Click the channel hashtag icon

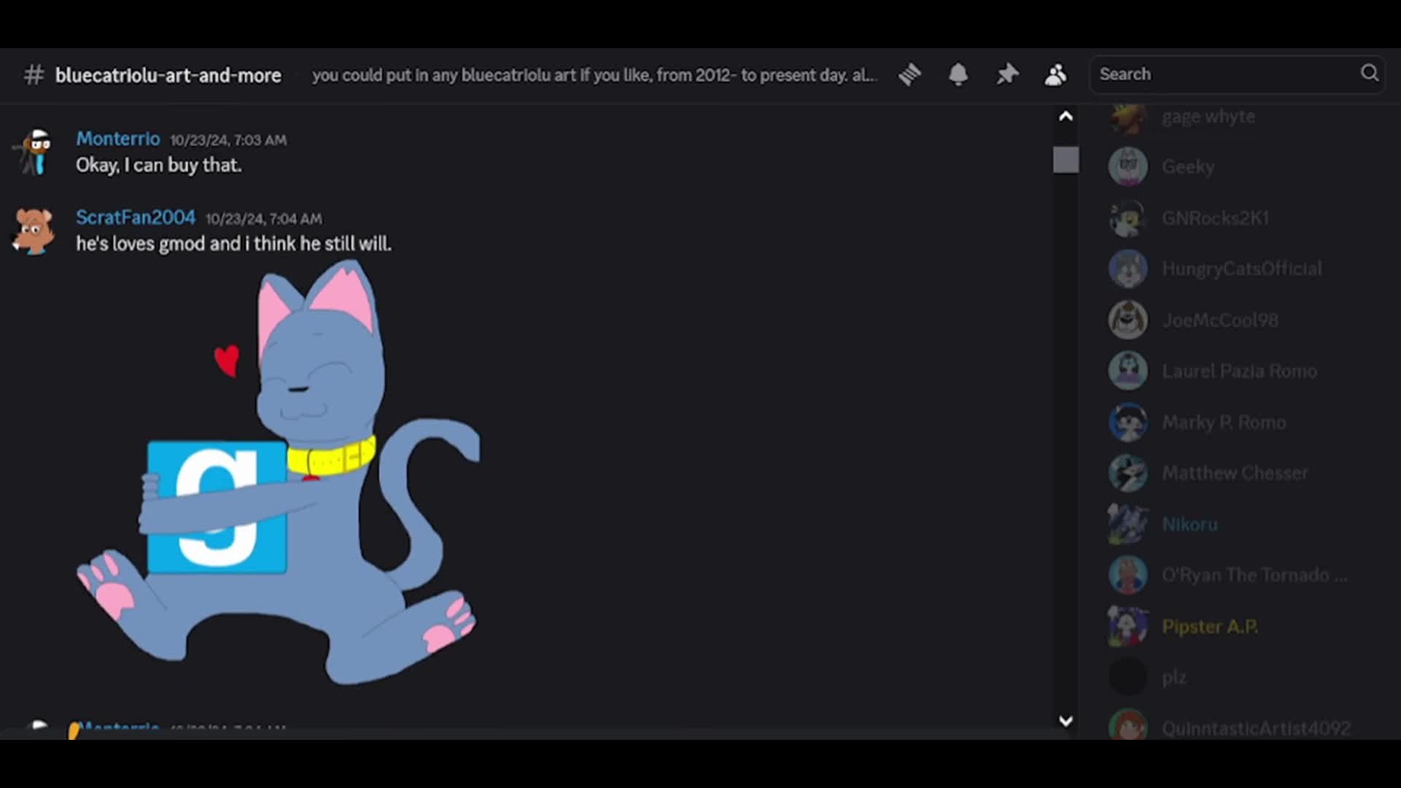point(34,75)
